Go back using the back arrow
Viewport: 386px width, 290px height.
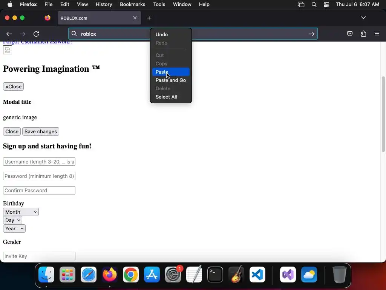point(9,34)
